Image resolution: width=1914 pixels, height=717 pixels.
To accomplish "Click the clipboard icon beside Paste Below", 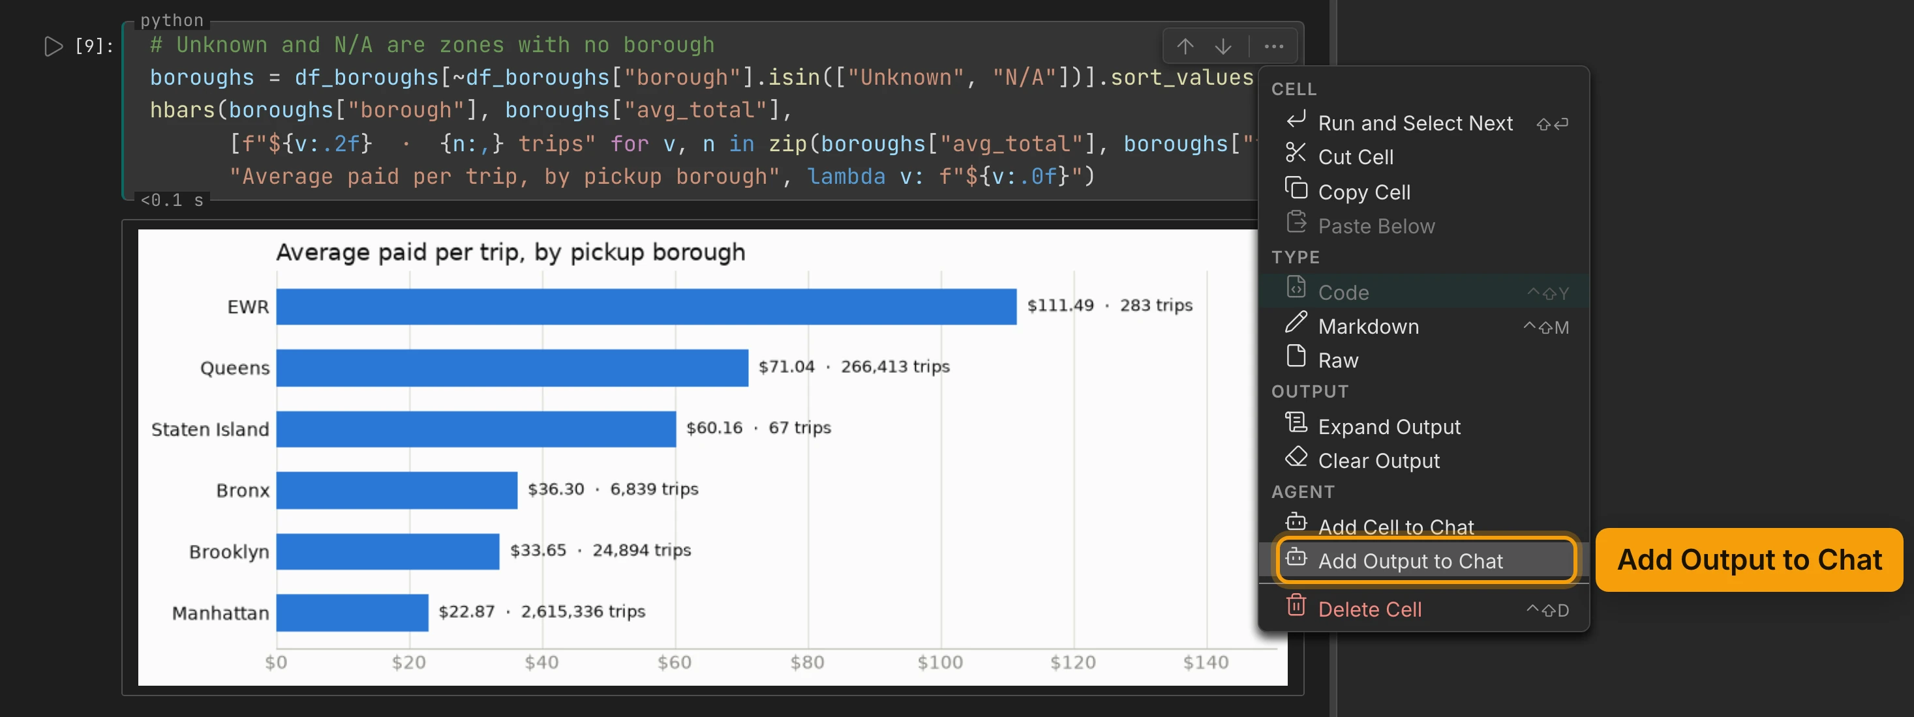I will point(1295,222).
